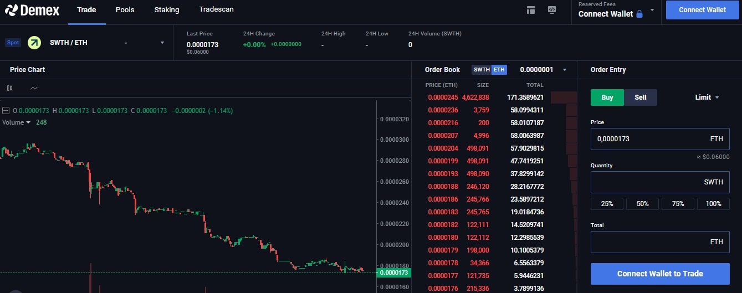Select ask price 0.0000182 in order book
The width and height of the screenshot is (742, 293).
[443, 225]
